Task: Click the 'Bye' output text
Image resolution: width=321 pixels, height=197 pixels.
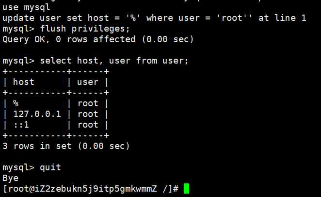Action: (x=10, y=178)
